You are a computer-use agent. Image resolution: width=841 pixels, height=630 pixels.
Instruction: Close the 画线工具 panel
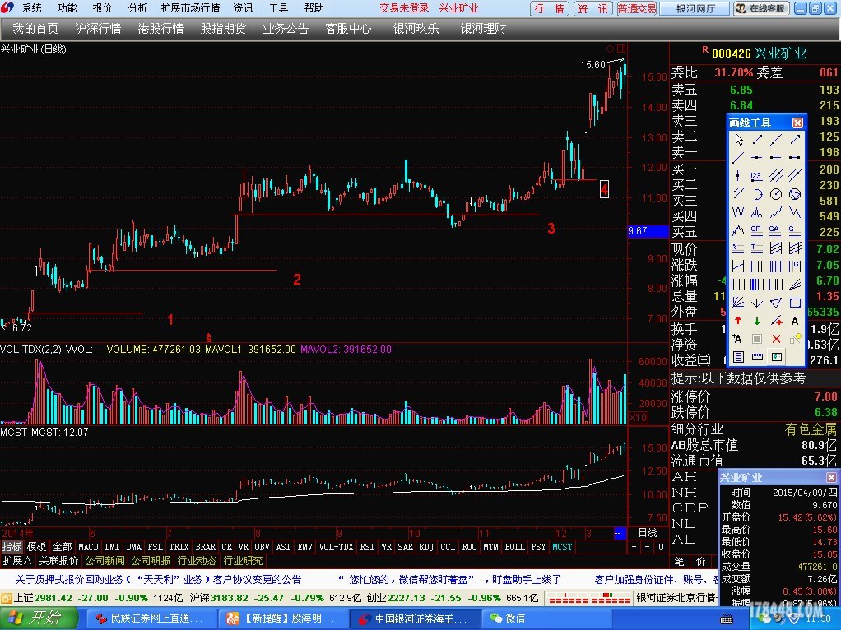[797, 123]
